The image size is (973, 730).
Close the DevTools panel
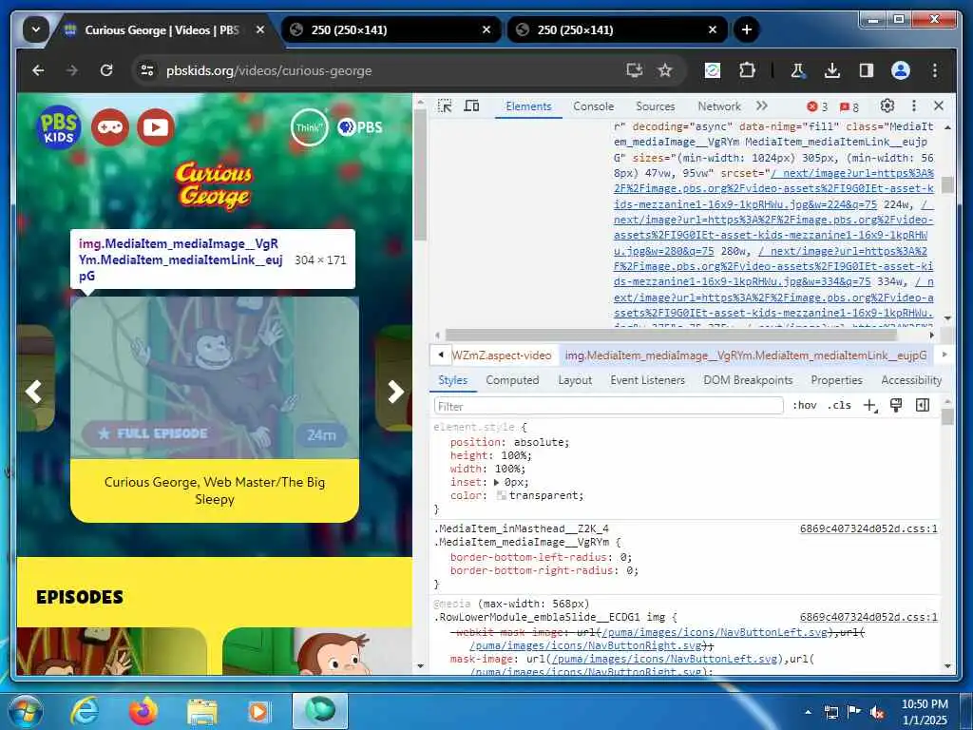tap(939, 106)
